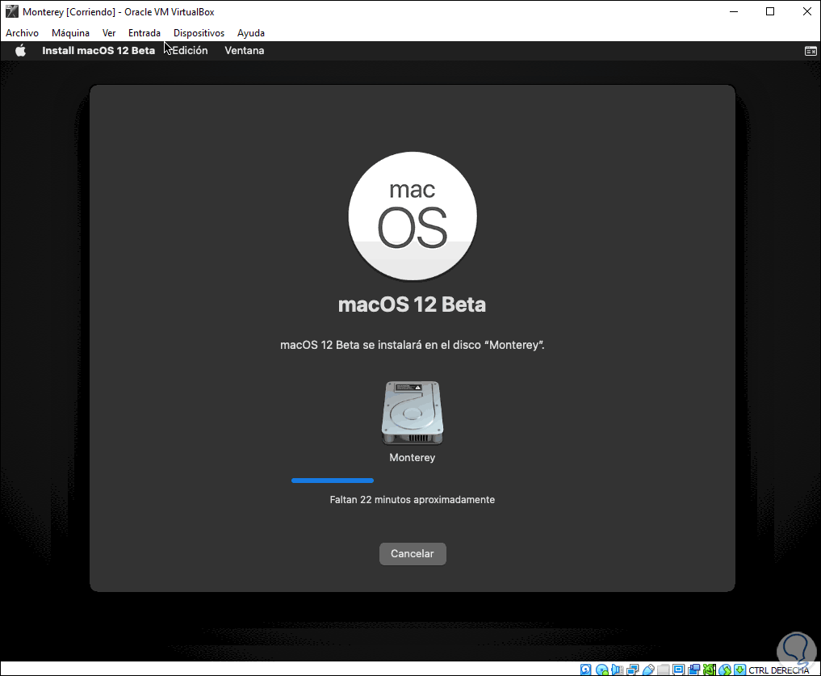Open the Ventana menu
821x676 pixels.
(244, 50)
